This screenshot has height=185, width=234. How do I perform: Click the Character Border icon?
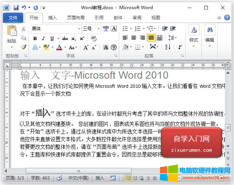[x=114, y=28]
